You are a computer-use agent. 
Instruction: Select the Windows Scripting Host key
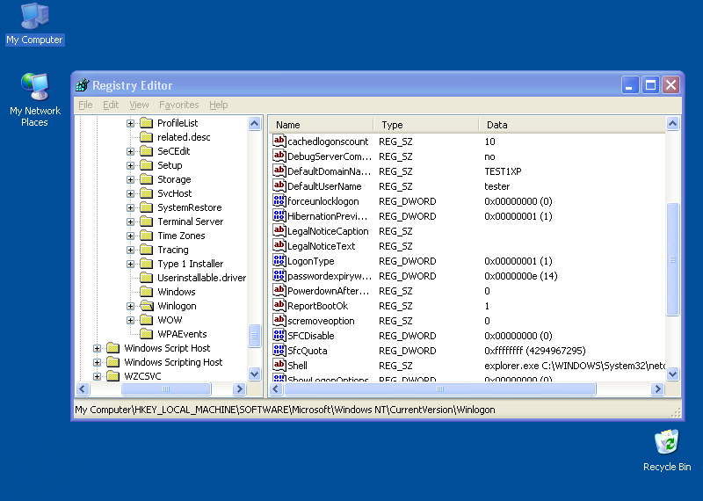pyautogui.click(x=173, y=362)
